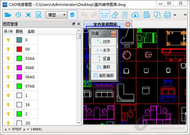Close the 图层管理 panel
Image resolution: width=190 pixels, height=135 pixels.
pyautogui.click(x=79, y=24)
